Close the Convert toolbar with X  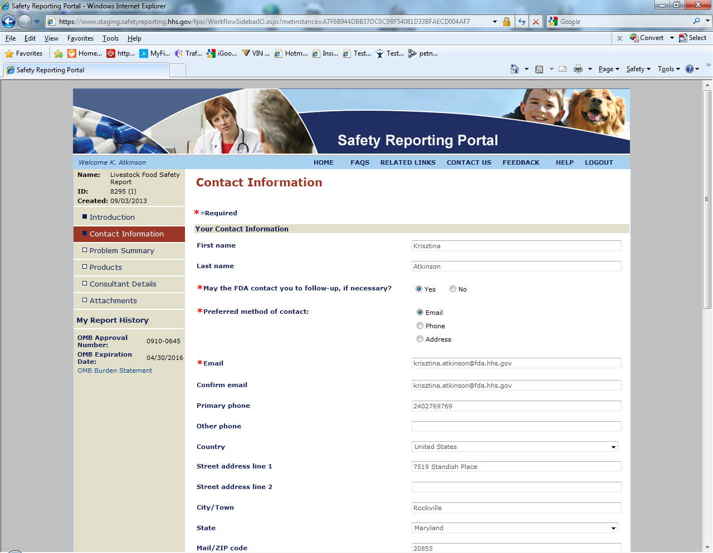pos(619,38)
